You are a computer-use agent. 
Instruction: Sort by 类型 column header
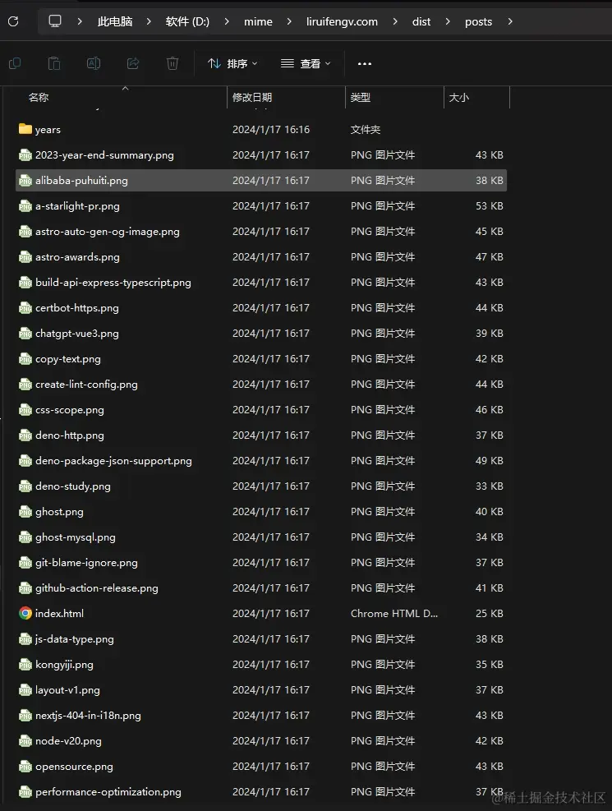pos(361,97)
